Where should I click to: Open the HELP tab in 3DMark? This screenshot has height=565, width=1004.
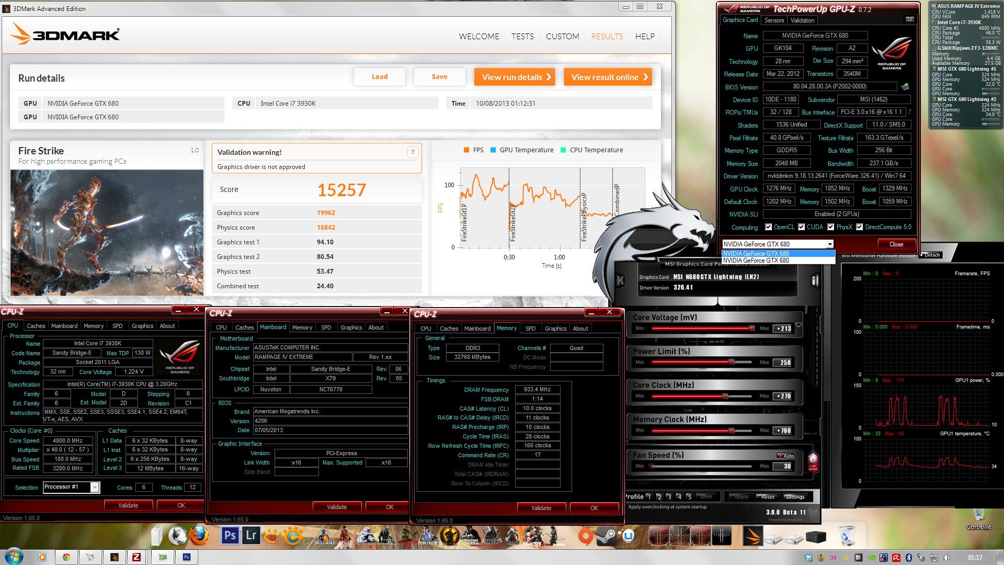[645, 36]
